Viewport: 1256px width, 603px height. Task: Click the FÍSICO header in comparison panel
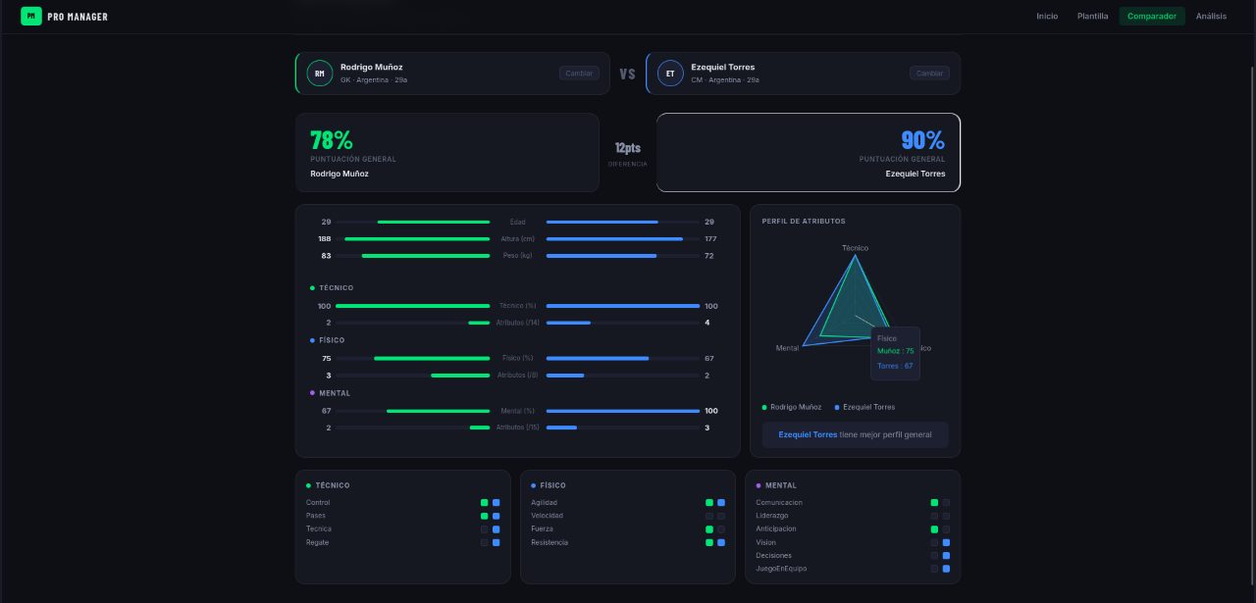pos(332,340)
